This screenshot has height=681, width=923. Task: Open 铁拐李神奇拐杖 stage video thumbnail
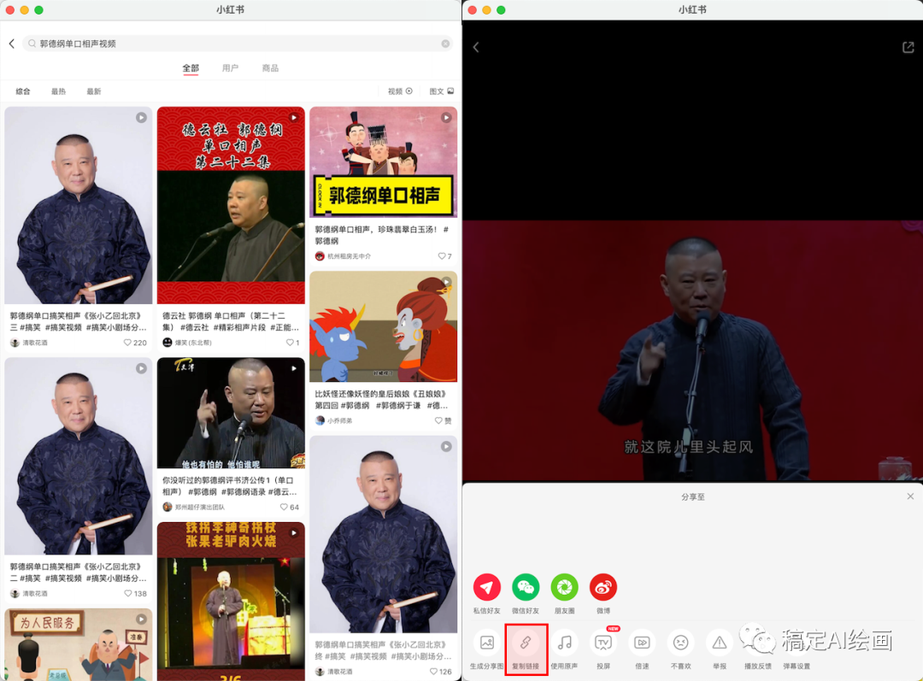point(231,601)
